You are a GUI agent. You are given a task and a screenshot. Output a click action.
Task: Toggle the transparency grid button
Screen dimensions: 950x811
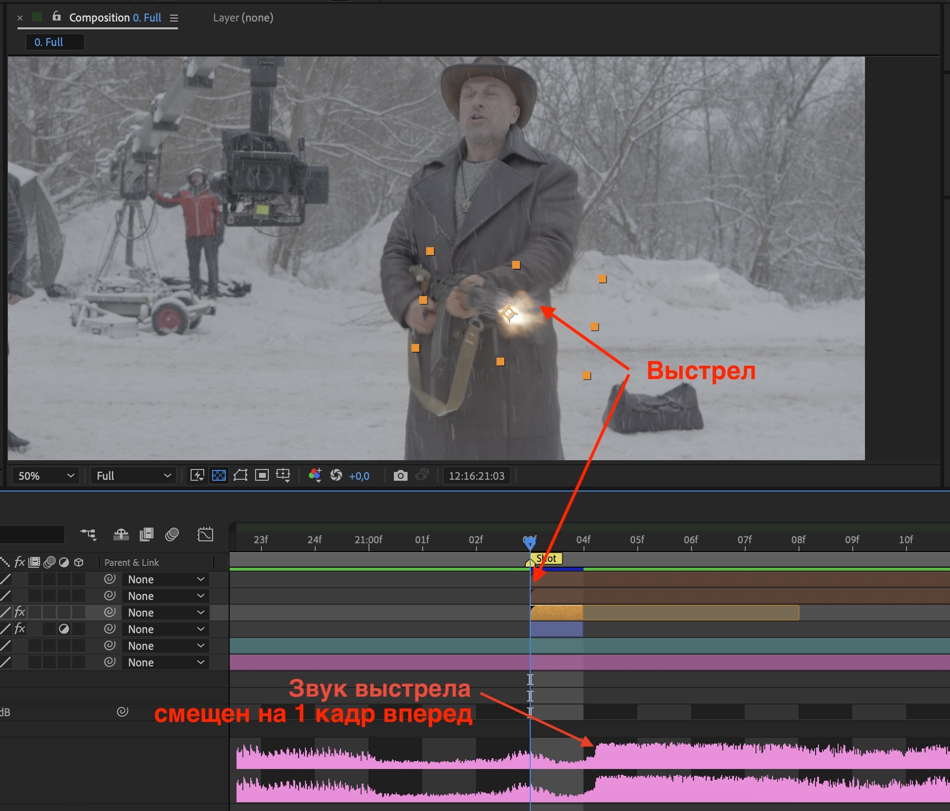[x=219, y=475]
